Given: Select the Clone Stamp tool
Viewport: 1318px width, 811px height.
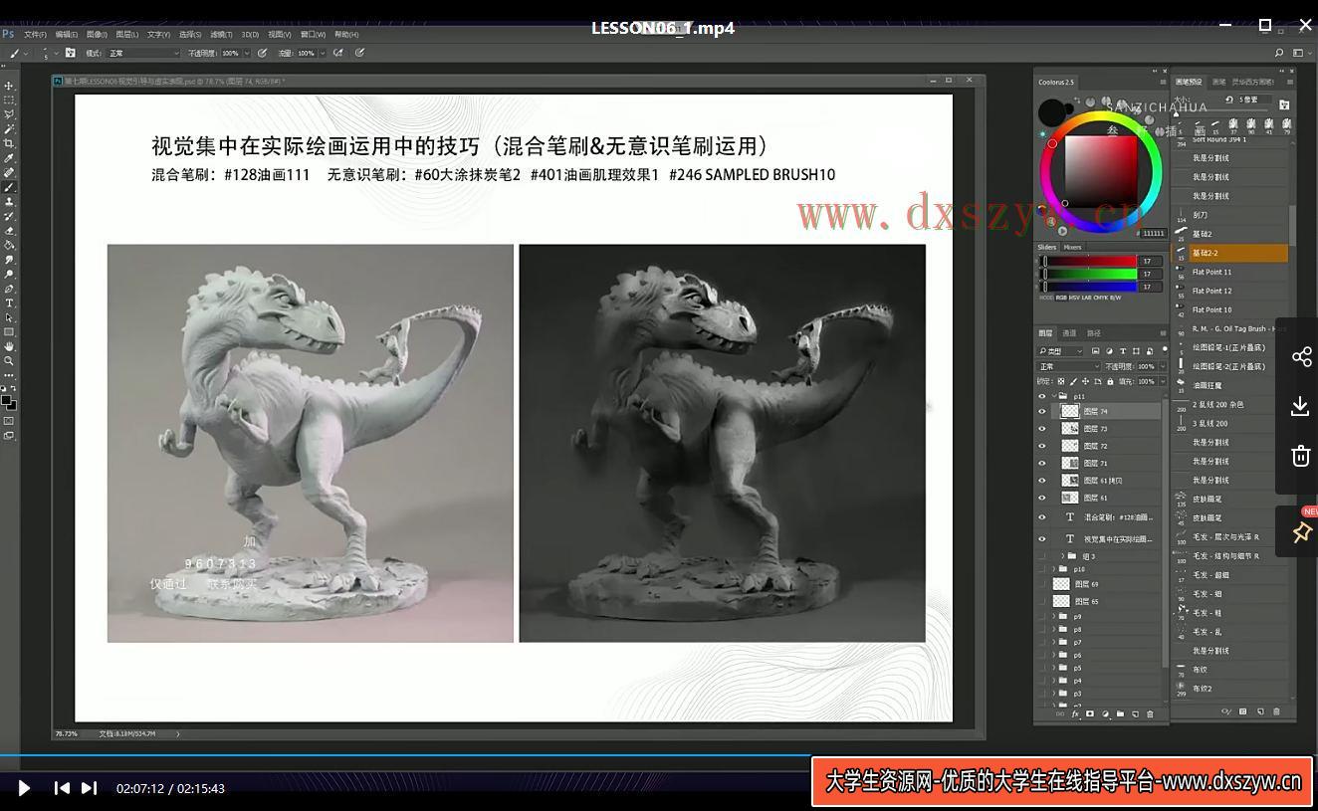Looking at the screenshot, I should pos(9,201).
